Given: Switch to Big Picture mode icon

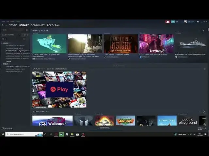Looking at the screenshot, I should click(x=198, y=22).
